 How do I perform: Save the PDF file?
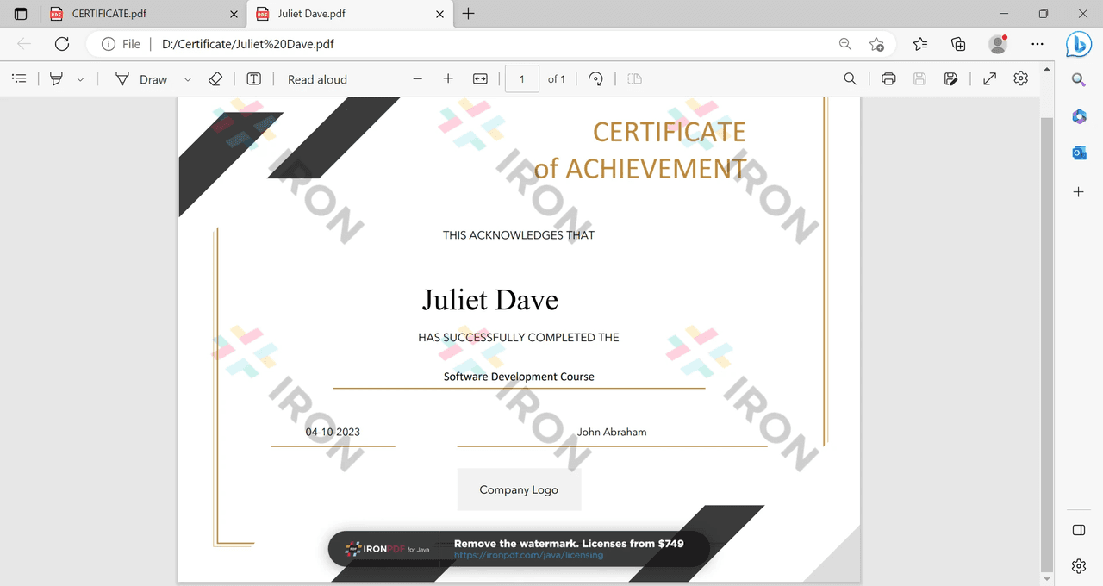click(919, 78)
